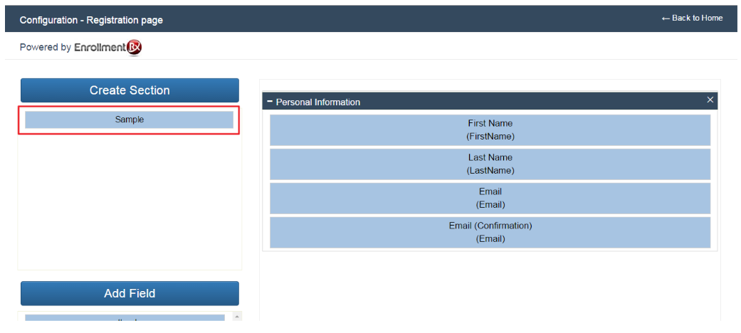Click the left arrow beside Back to Home
This screenshot has height=333, width=741.
click(666, 18)
